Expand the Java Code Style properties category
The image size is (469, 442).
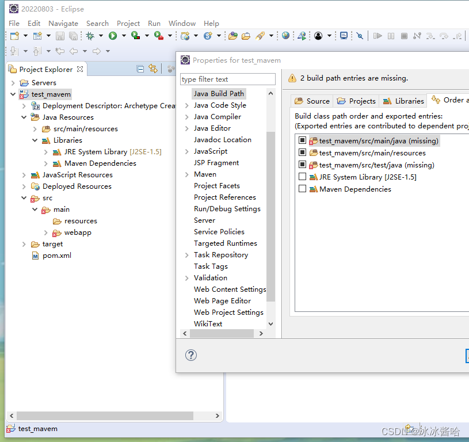click(x=187, y=105)
